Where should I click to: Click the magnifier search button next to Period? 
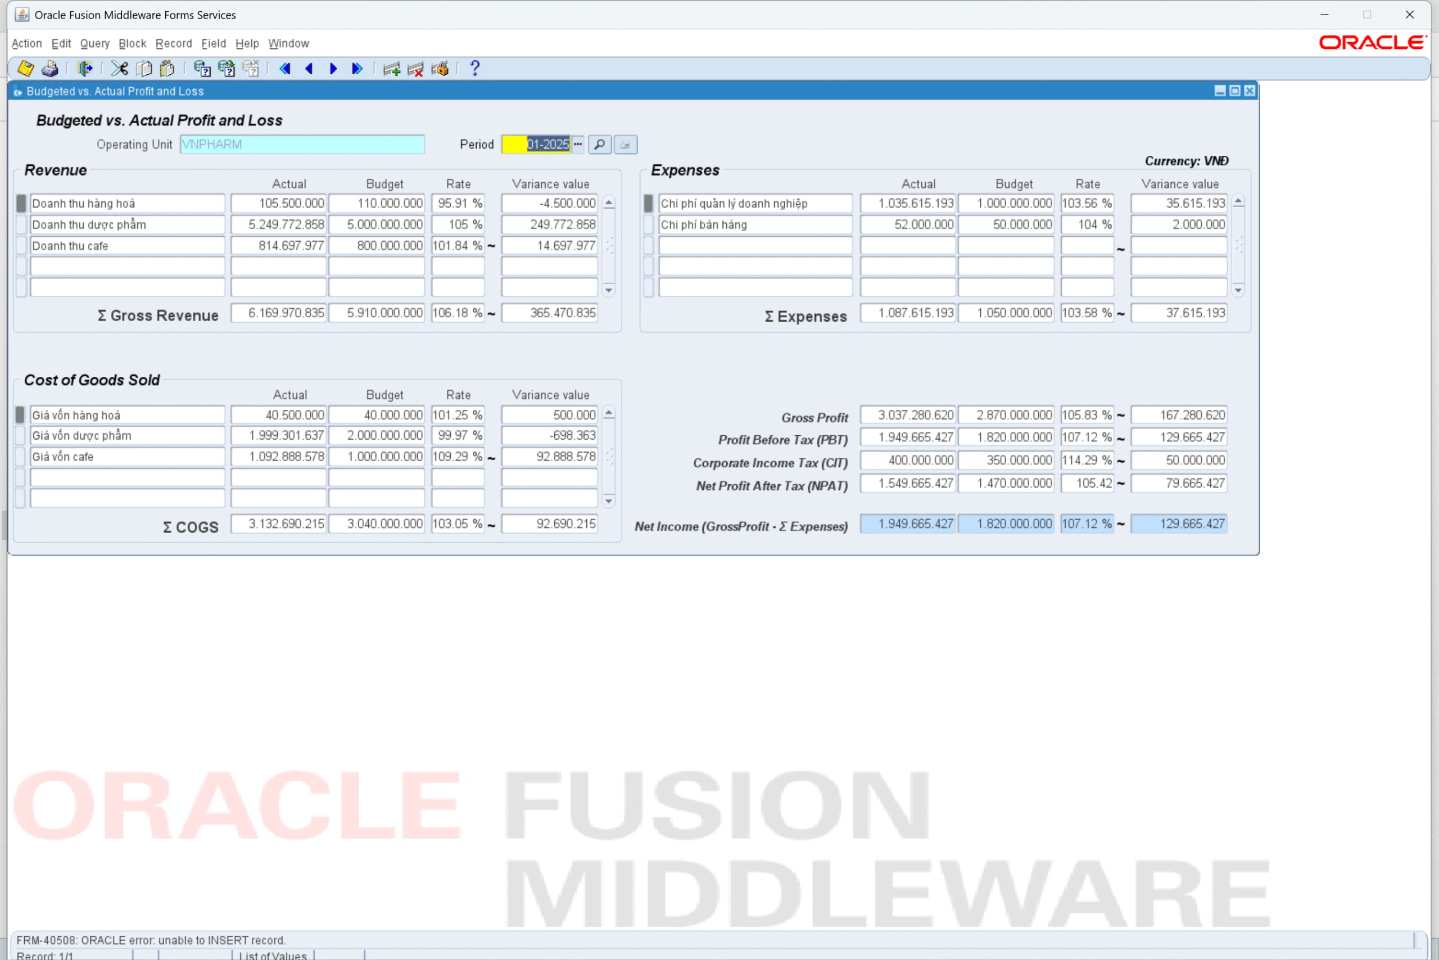click(600, 145)
